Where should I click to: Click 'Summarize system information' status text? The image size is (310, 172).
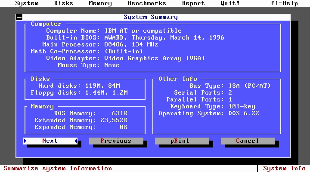[x=58, y=169]
